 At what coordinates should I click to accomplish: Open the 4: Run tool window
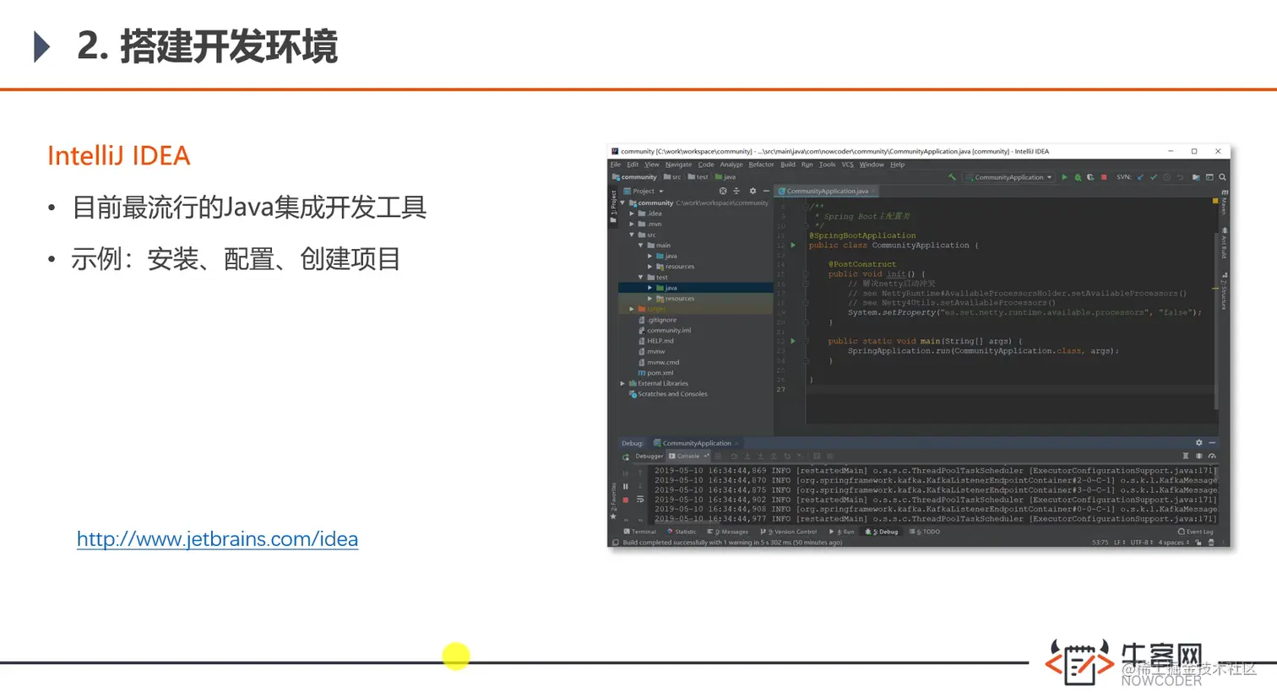tap(842, 532)
